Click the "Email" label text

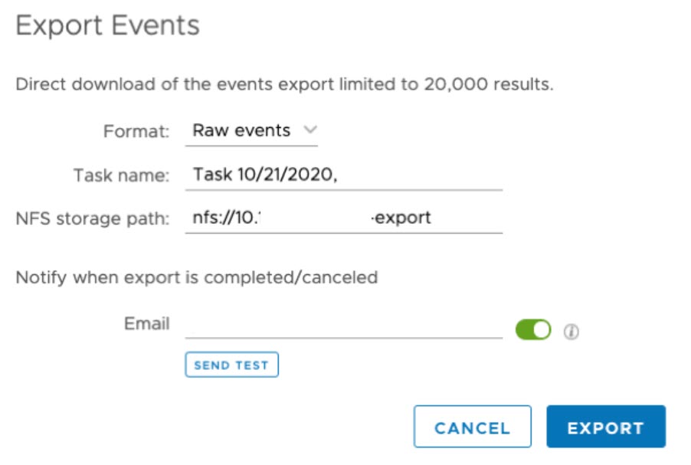pyautogui.click(x=146, y=323)
